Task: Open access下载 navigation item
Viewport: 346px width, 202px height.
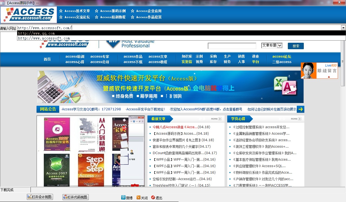Action: 133,62
